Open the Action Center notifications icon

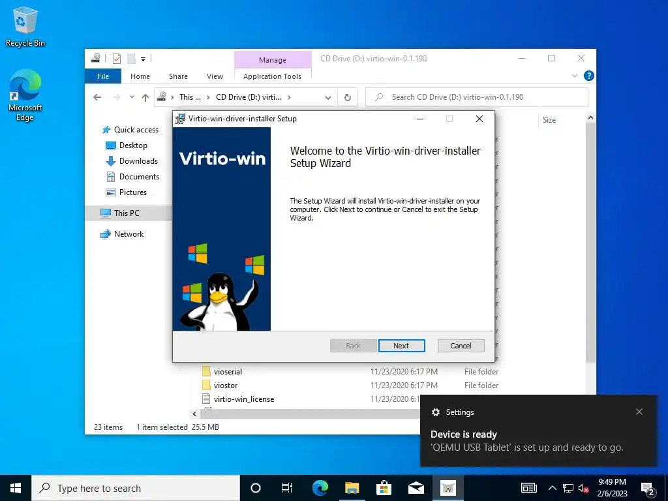648,488
